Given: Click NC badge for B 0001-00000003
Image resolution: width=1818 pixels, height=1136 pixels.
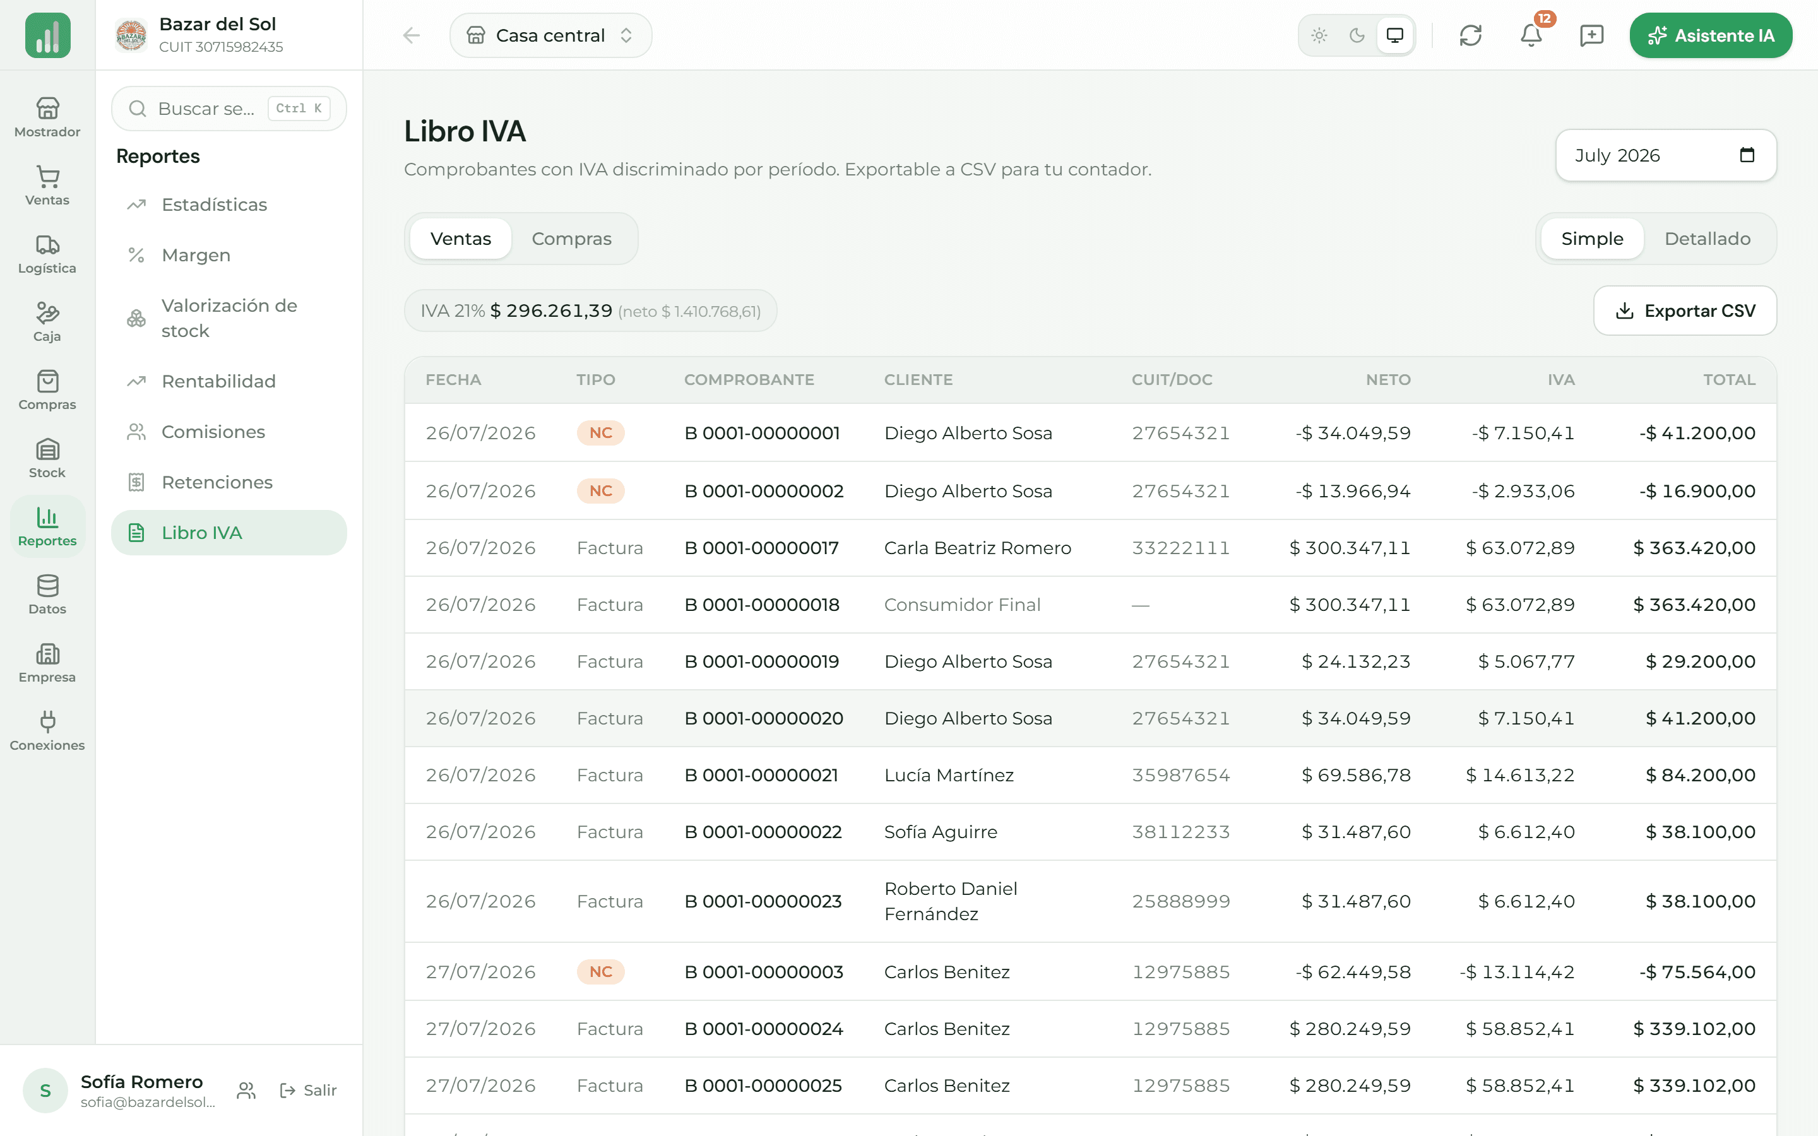Looking at the screenshot, I should click(600, 971).
